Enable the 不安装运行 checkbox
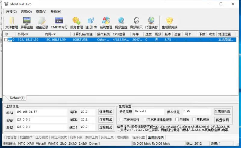The height and width of the screenshot is (148, 241). pyautogui.click(x=121, y=119)
